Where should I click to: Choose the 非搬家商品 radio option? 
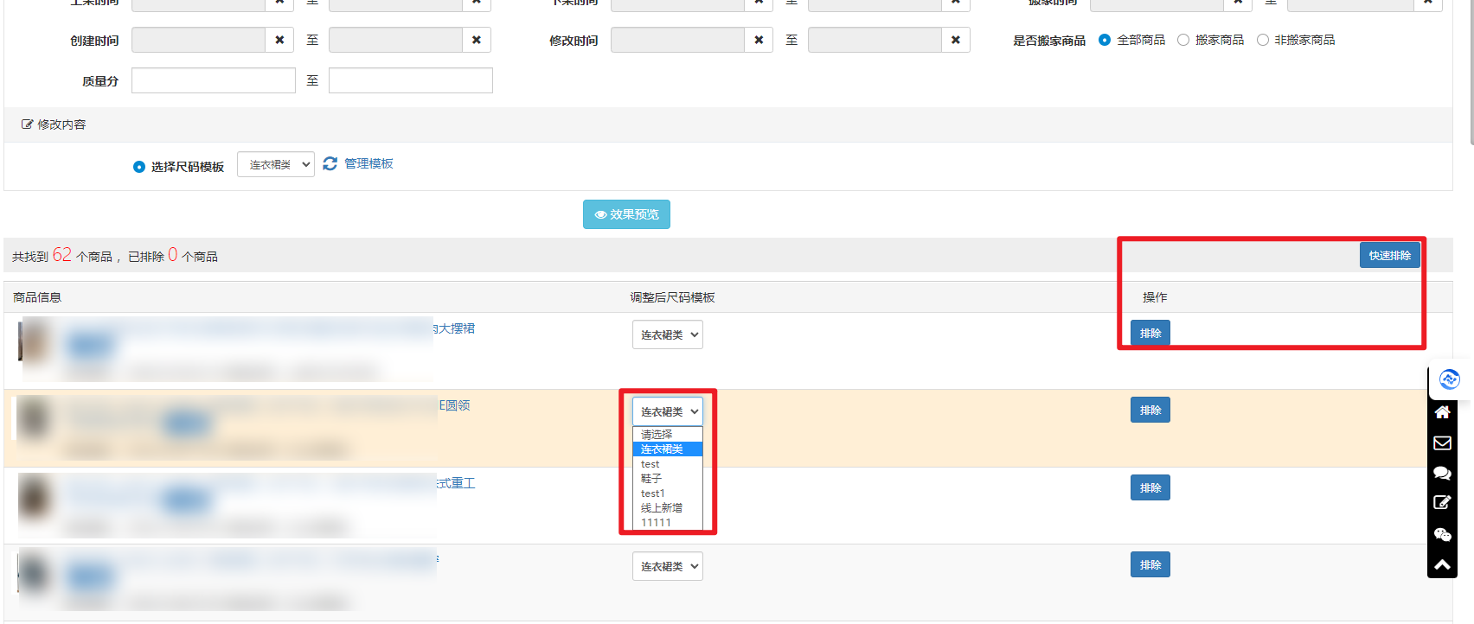[x=1263, y=40]
